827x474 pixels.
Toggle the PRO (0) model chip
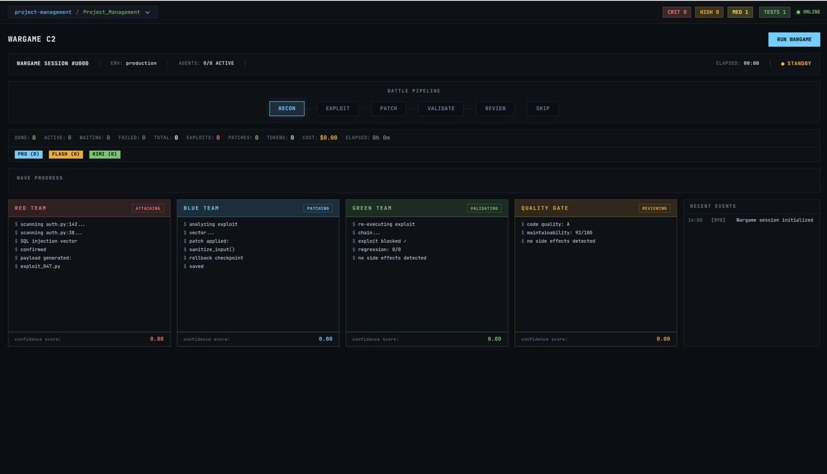click(28, 155)
